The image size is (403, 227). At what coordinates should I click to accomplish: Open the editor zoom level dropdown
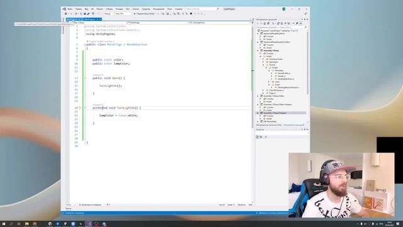click(x=70, y=205)
